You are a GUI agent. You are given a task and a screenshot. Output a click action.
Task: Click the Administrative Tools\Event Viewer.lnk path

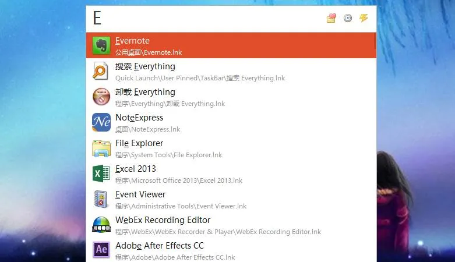coord(181,206)
